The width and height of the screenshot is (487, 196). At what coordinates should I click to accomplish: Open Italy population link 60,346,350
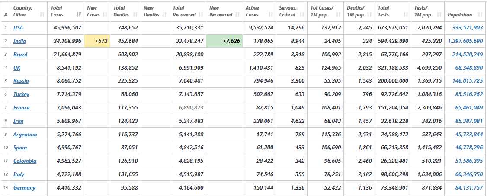click(469, 174)
